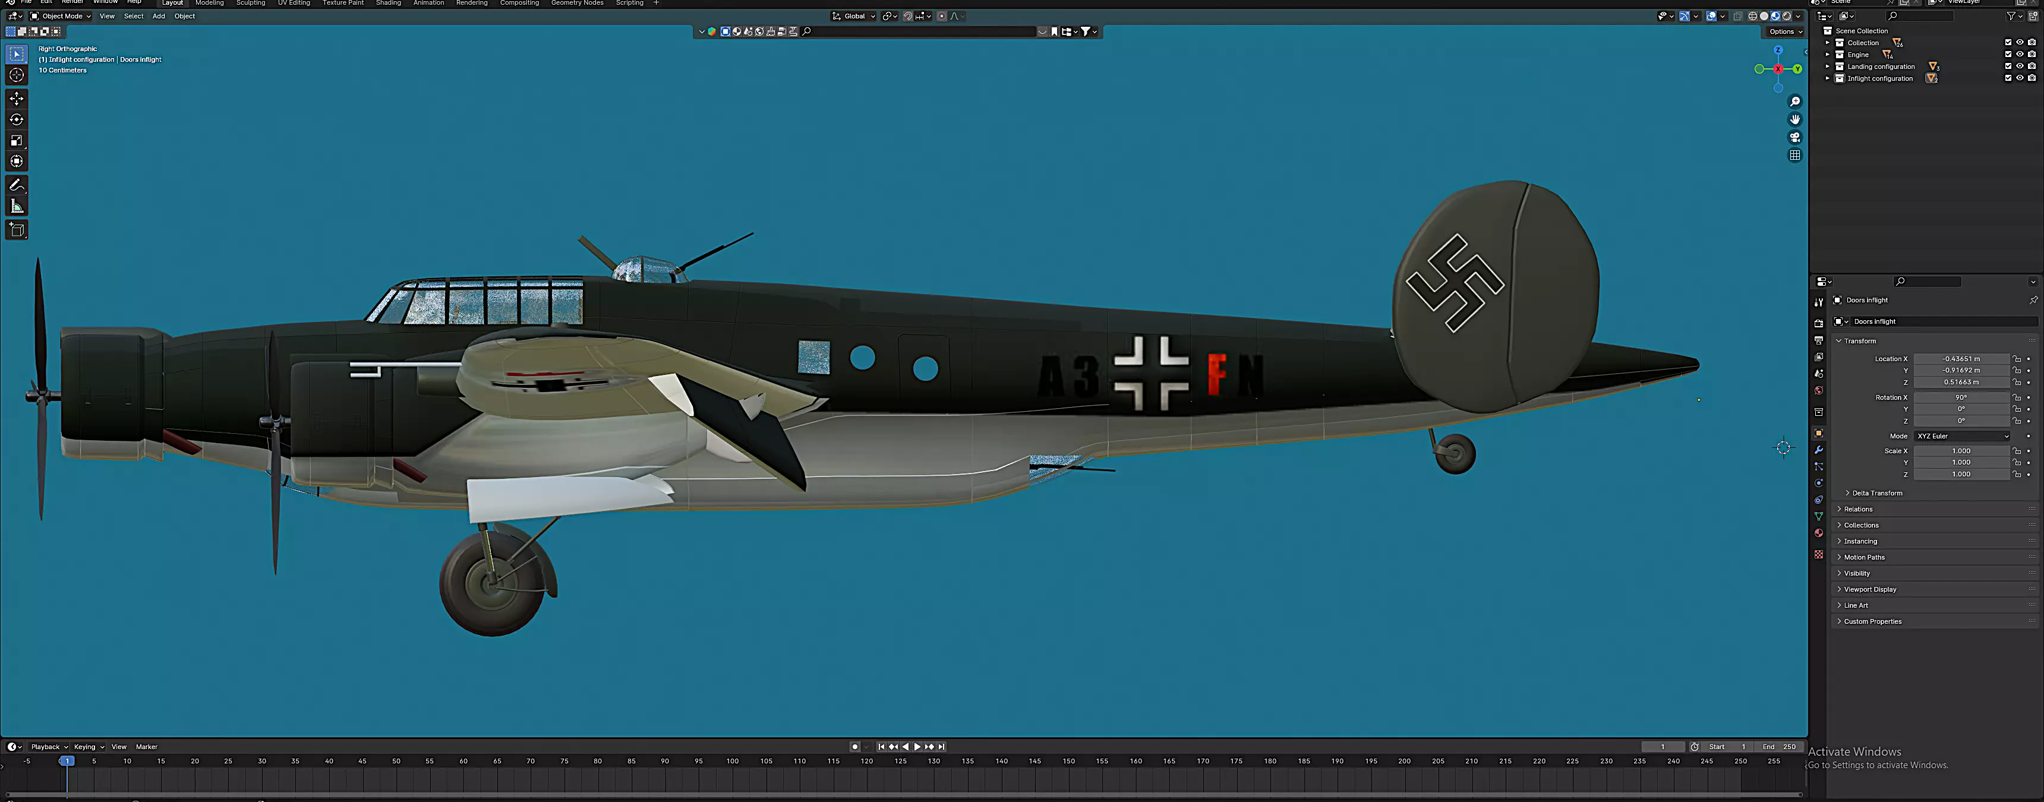Open the Render properties tab
The height and width of the screenshot is (802, 2044).
(1819, 323)
